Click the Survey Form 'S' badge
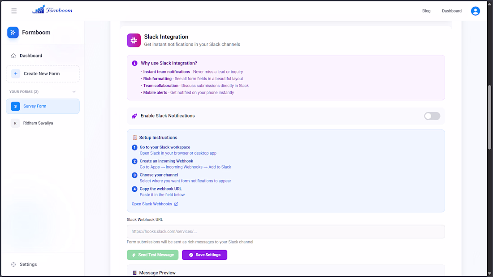Viewport: 493px width, 277px height. [15, 106]
